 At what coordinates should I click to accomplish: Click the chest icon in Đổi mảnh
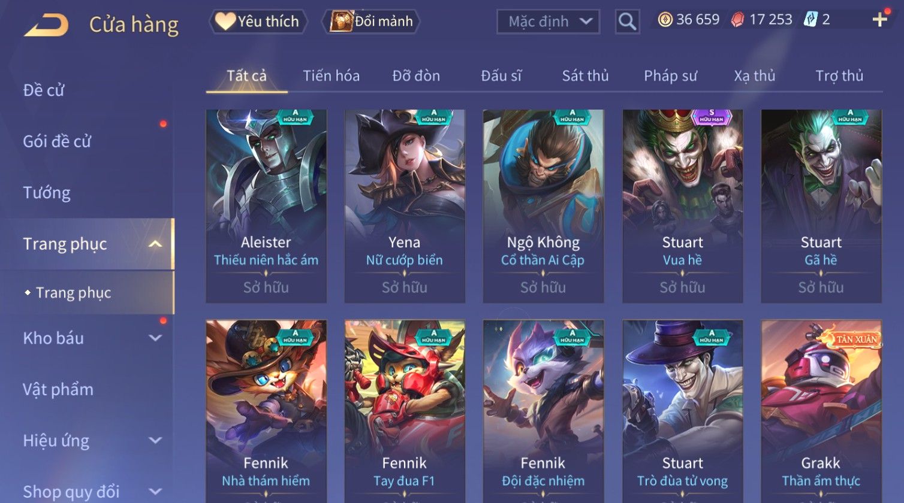[342, 21]
